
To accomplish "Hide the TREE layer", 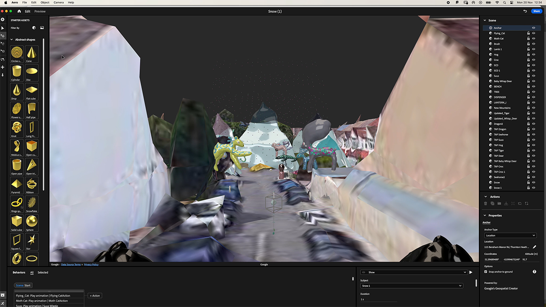I will pos(534,92).
